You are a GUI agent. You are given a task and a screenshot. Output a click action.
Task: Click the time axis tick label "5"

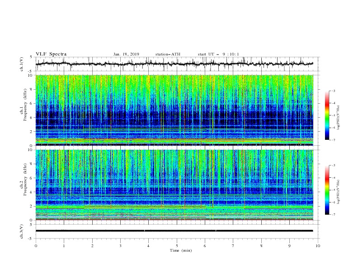[177, 246]
